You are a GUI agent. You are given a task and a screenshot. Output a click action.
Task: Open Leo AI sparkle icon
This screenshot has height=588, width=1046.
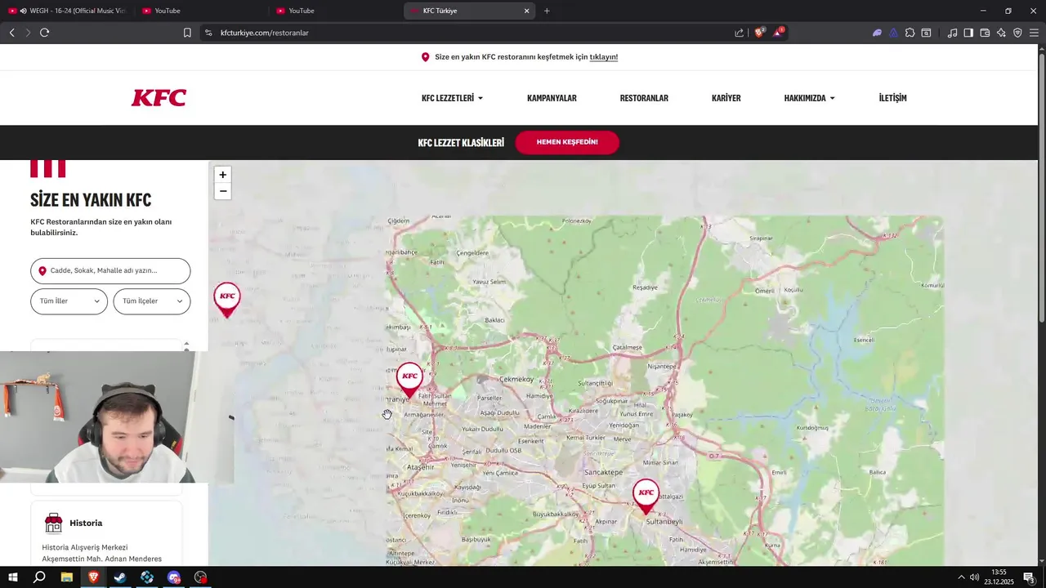point(1001,33)
